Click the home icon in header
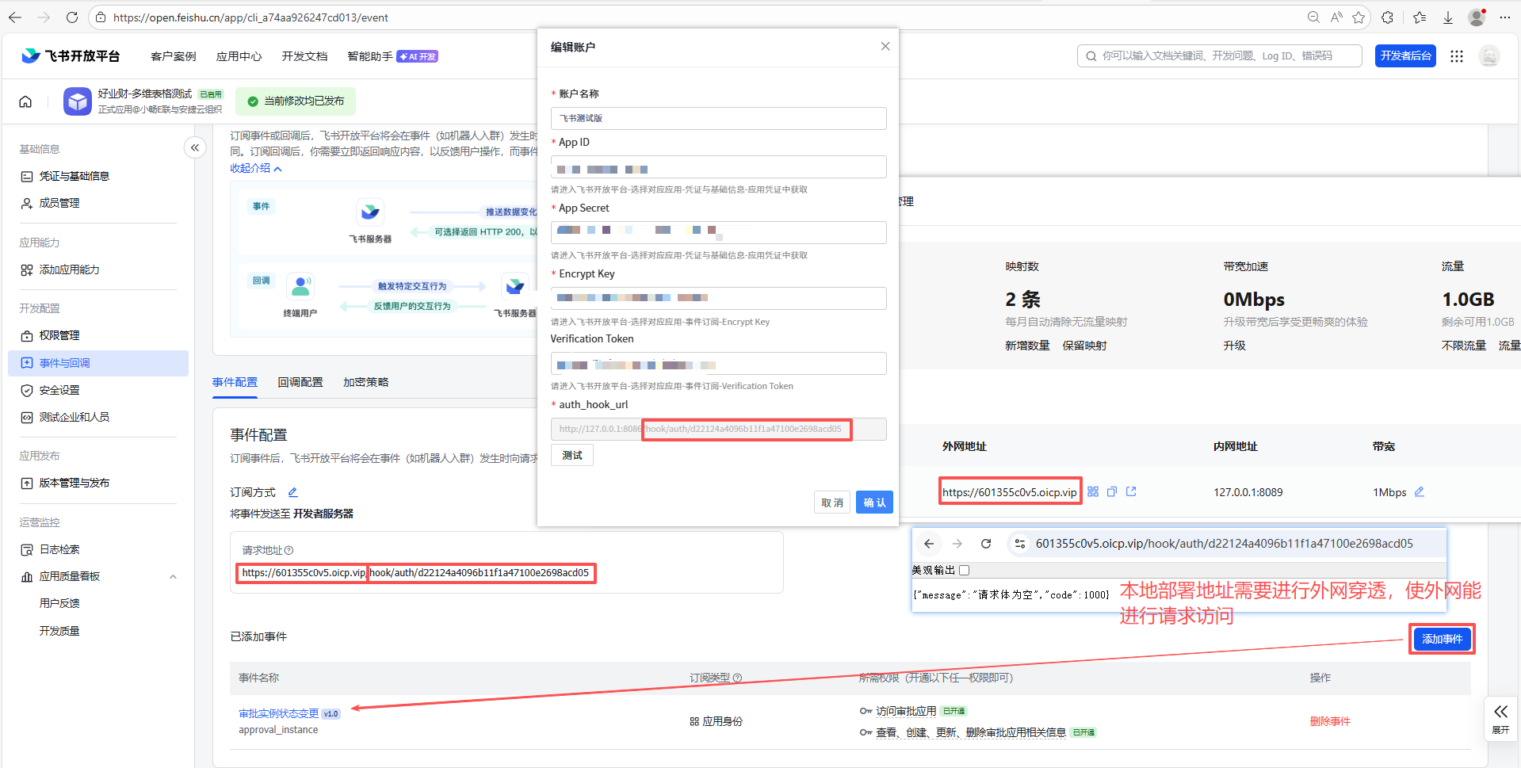 [x=25, y=101]
